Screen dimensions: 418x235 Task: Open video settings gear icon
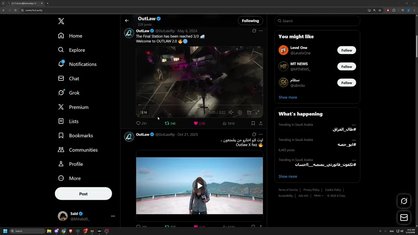(x=240, y=112)
